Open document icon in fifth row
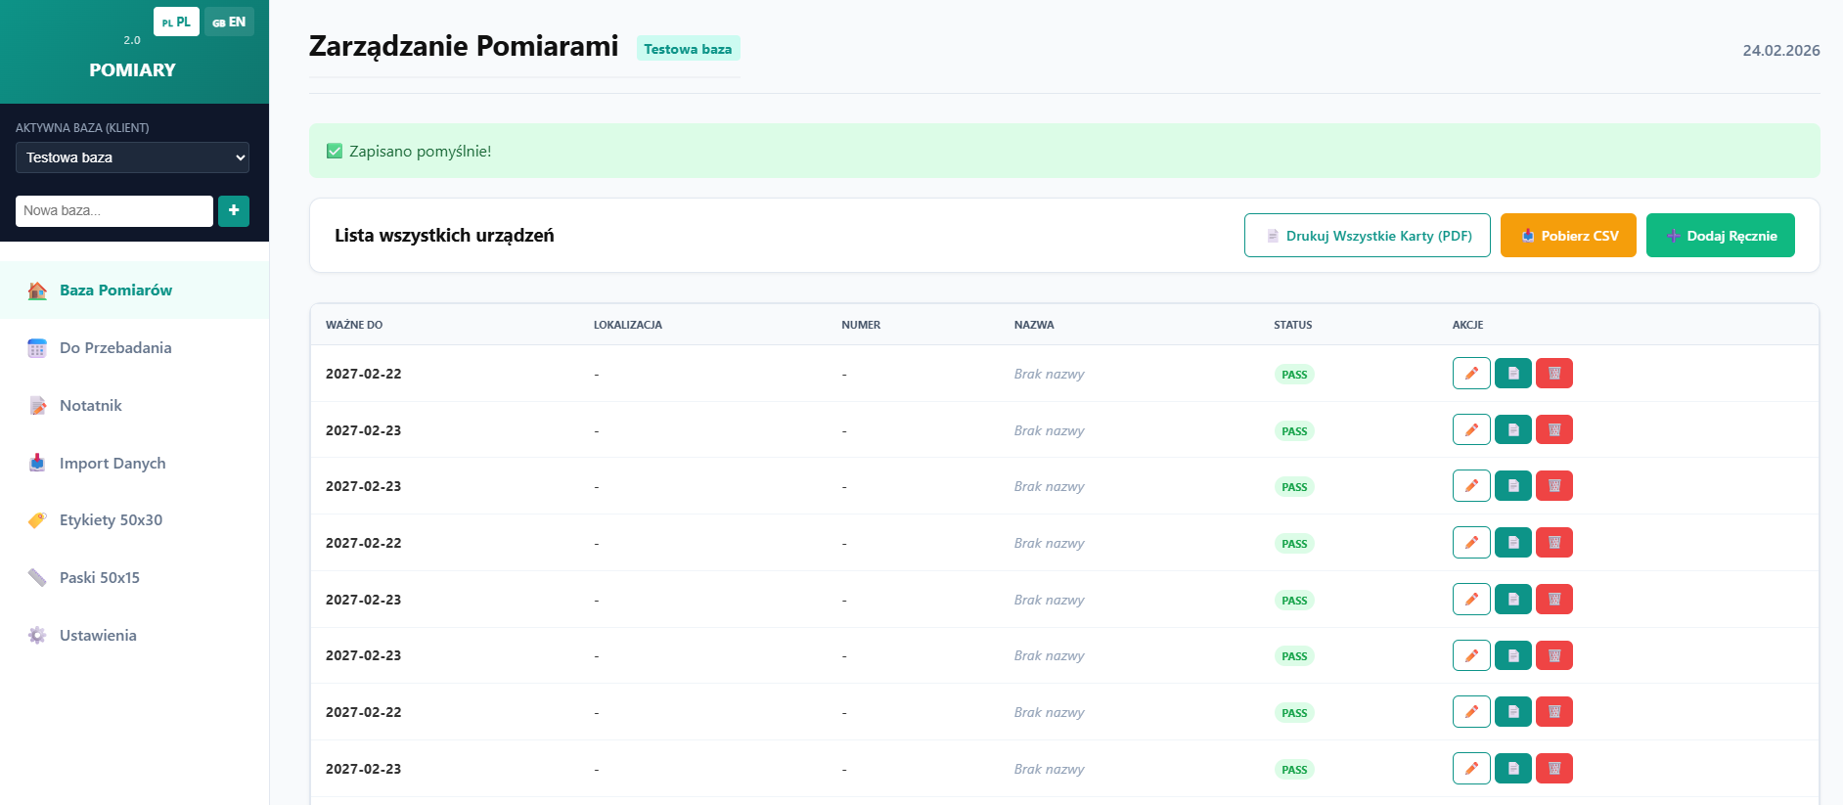This screenshot has width=1843, height=805. [1513, 600]
